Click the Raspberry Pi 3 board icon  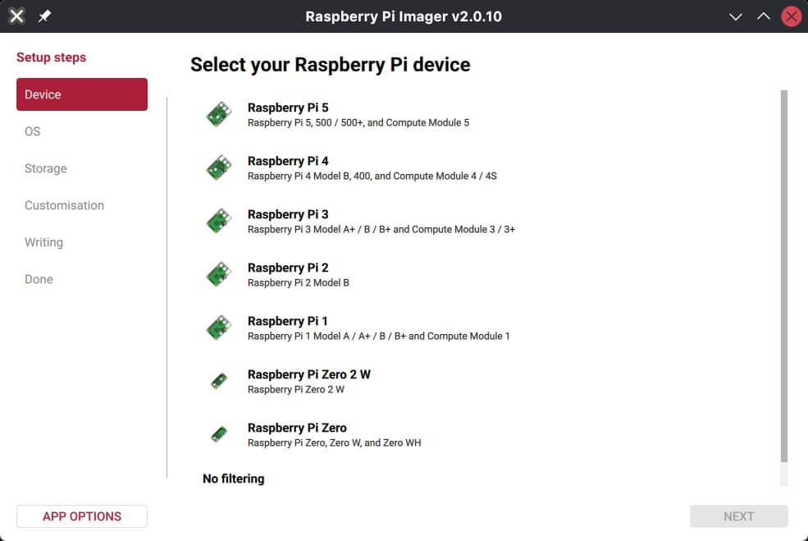219,221
